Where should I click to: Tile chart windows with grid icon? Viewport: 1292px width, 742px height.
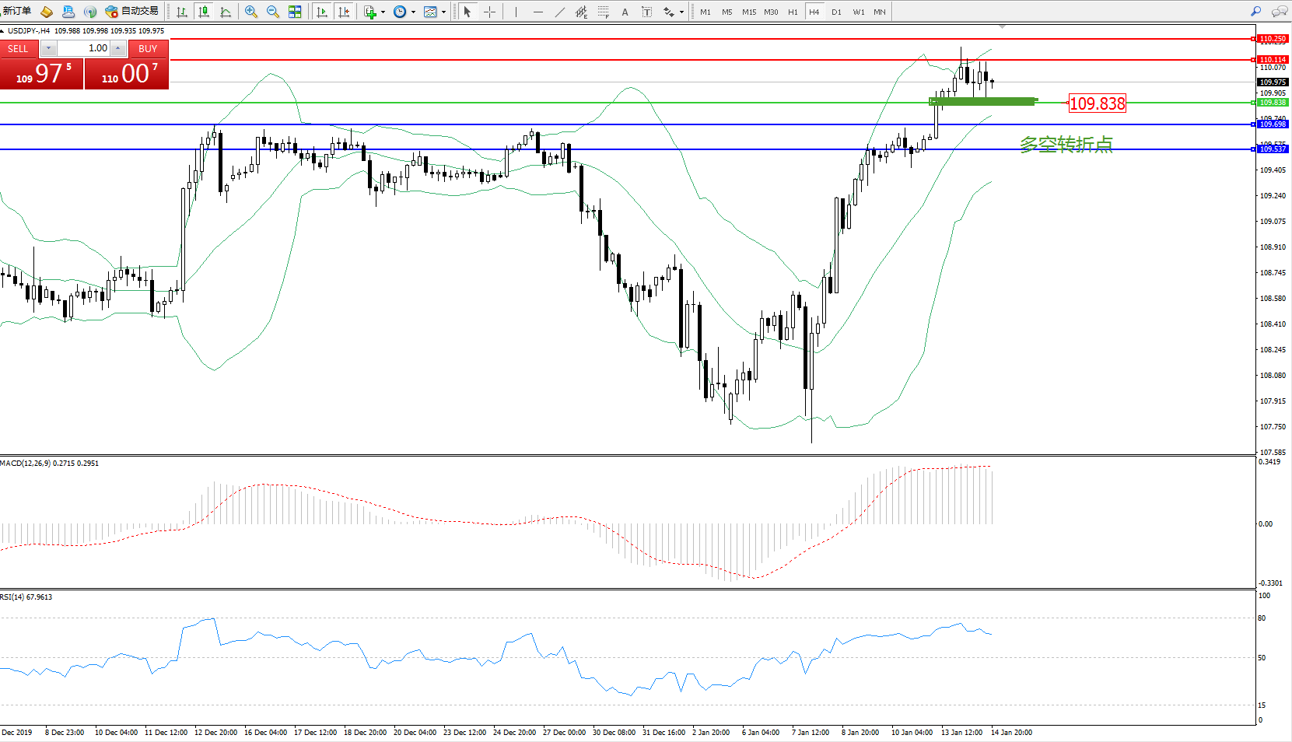295,12
